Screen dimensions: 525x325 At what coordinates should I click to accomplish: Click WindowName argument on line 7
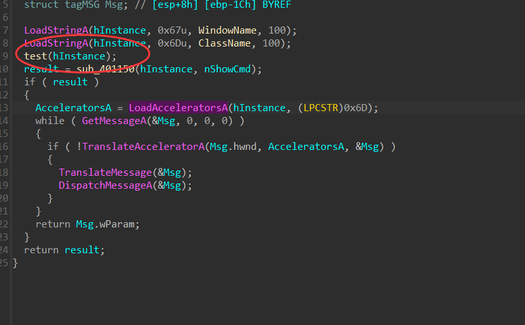pos(228,30)
